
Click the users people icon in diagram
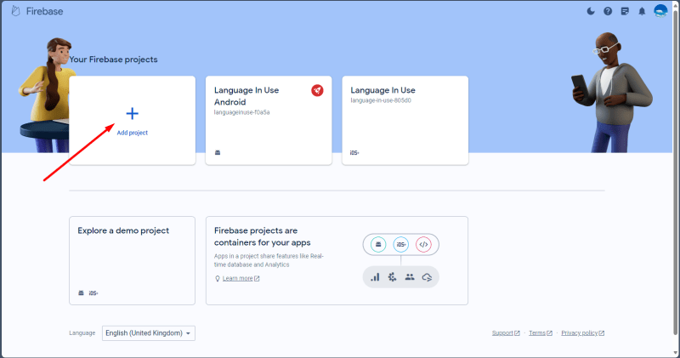410,277
